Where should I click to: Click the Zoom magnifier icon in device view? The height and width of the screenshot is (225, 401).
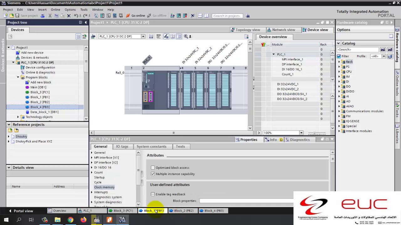point(186,37)
